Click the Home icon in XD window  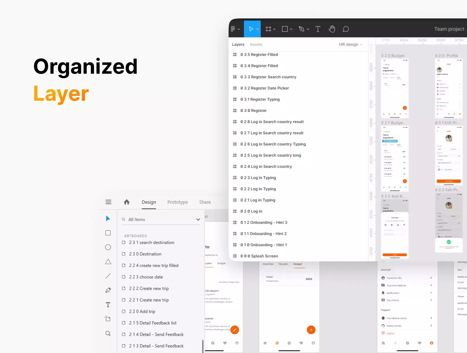coord(127,202)
